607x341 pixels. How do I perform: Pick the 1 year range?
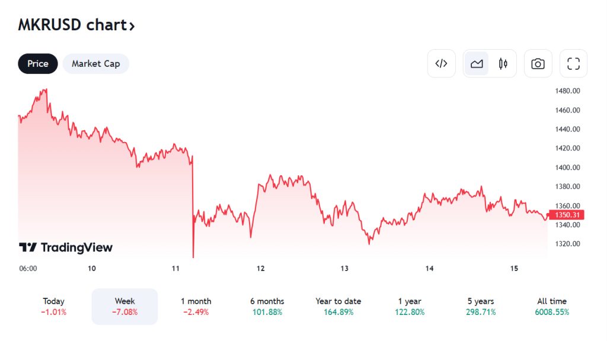[409, 306]
